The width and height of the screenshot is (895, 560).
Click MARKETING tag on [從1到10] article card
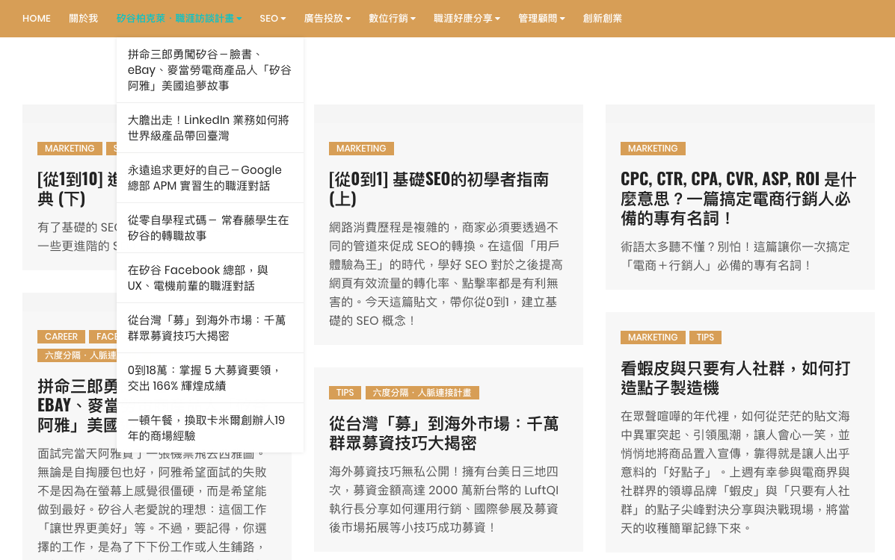70,149
